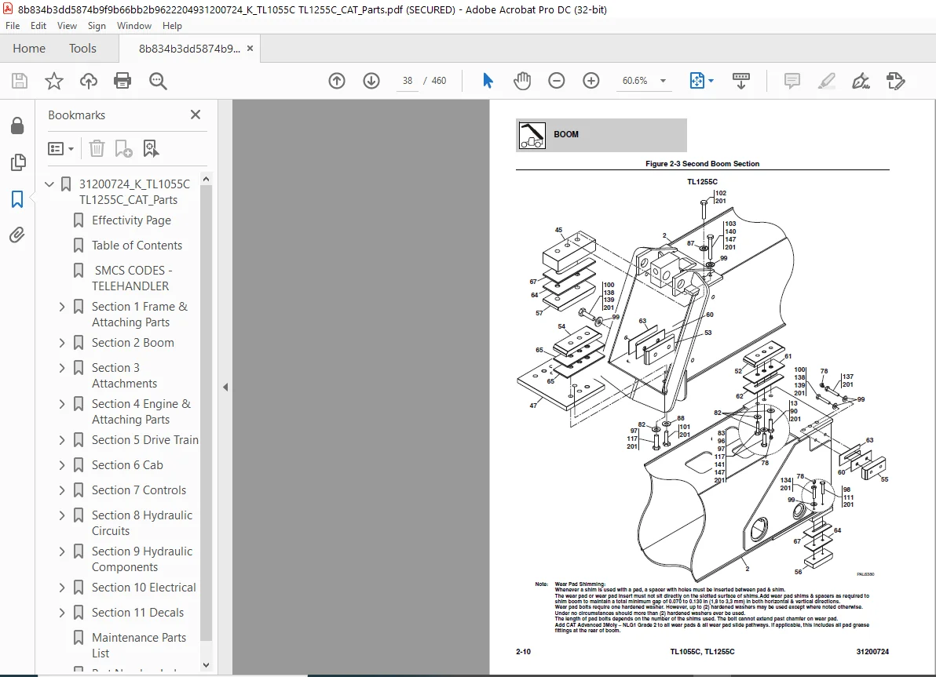Image resolution: width=936 pixels, height=677 pixels.
Task: Zoom out with minus icon
Action: [x=557, y=81]
